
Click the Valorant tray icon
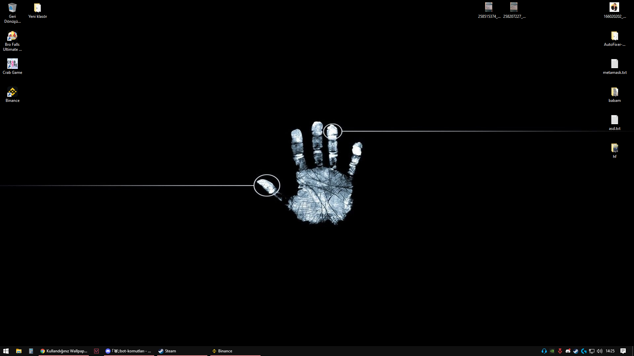click(x=560, y=351)
